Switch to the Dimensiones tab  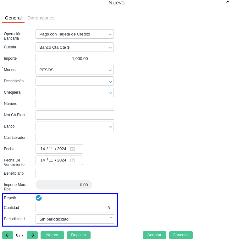pyautogui.click(x=41, y=18)
